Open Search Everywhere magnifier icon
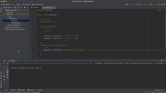 (x=158, y=4)
